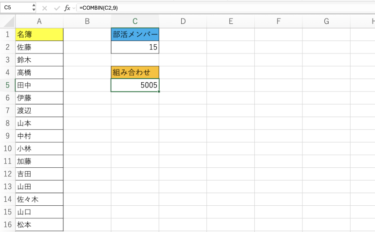The height and width of the screenshot is (232, 375).
Task: Click the Select All corner triangle
Action: 8,21
